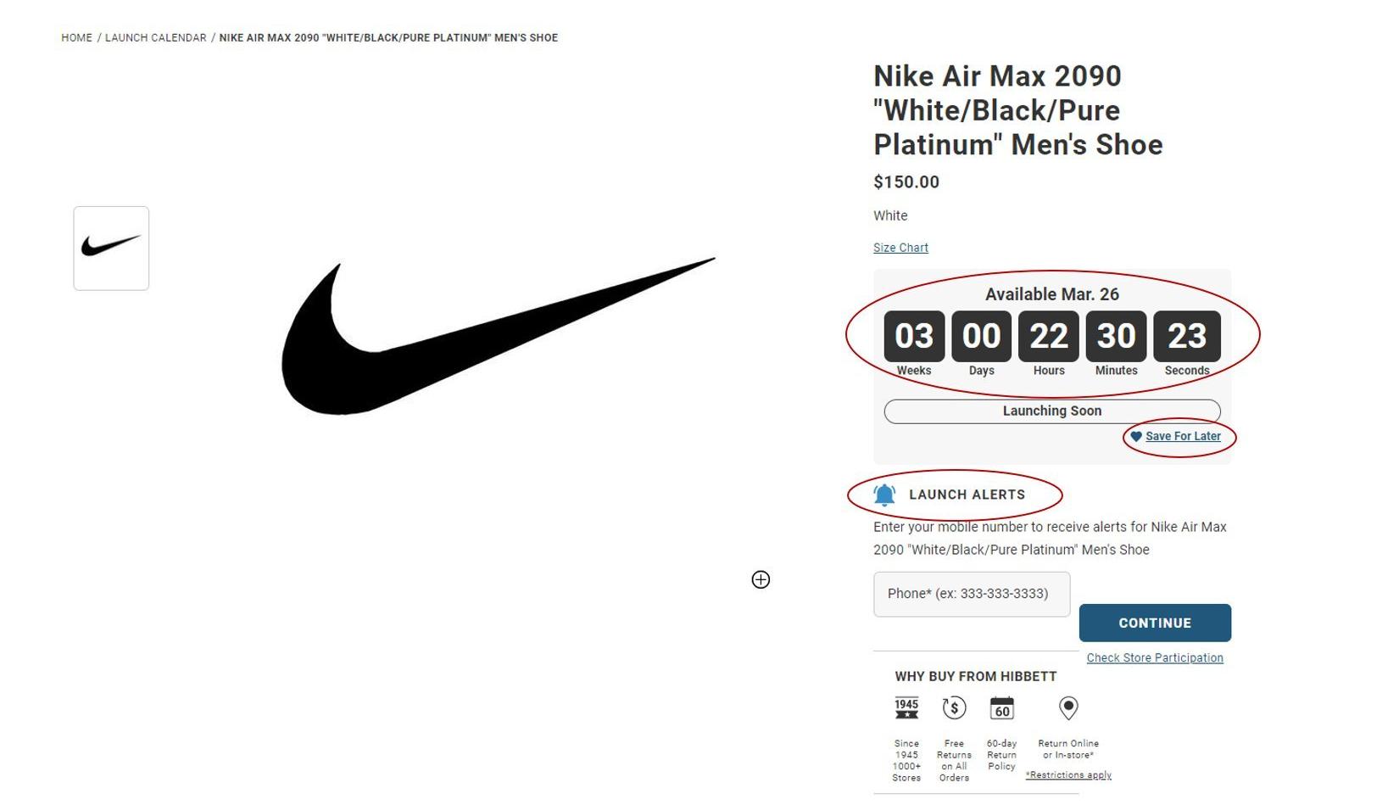Go to Home in the breadcrumb
Screen dimensions: 1399x805
[x=76, y=38]
